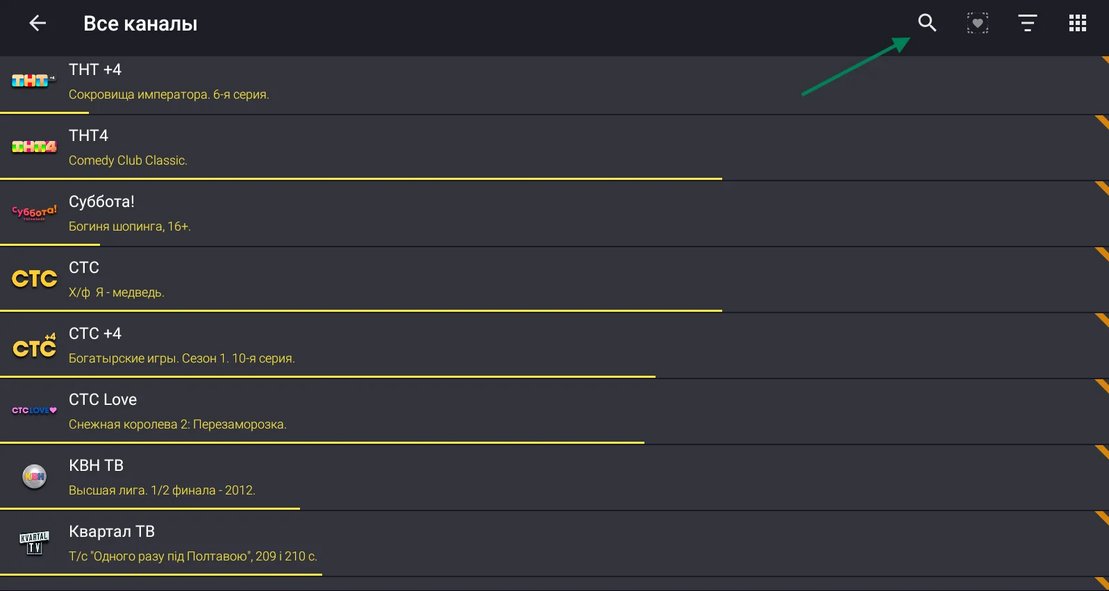
Task: Open the sort and filter menu icon
Action: click(1028, 23)
